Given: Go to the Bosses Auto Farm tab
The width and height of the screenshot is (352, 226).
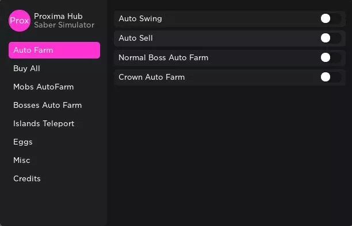Looking at the screenshot, I should click(x=48, y=106).
